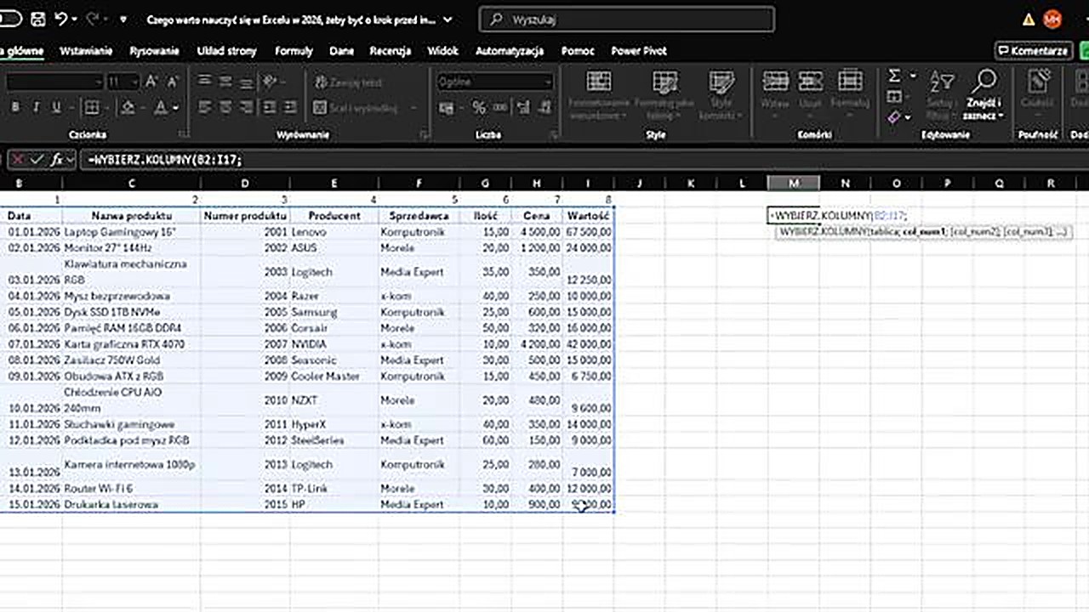Screen dimensions: 1089x612
Task: Click the Komentarze button
Action: pos(1033,51)
